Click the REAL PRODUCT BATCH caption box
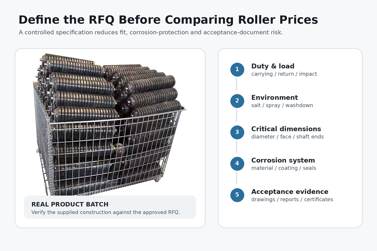Image resolution: width=377 pixels, height=251 pixels. coord(110,207)
